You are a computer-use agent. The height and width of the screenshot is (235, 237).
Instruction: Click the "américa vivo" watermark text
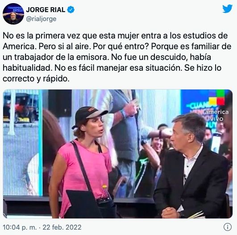point(216,115)
